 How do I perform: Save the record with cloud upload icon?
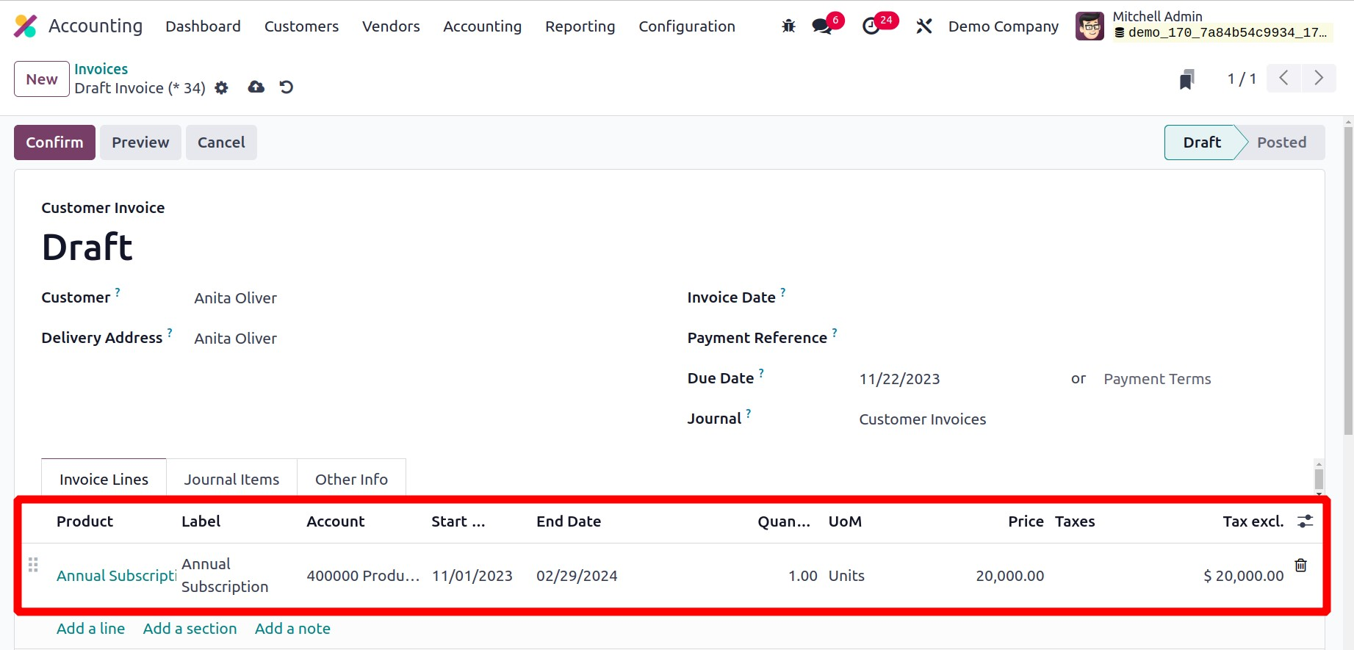256,87
